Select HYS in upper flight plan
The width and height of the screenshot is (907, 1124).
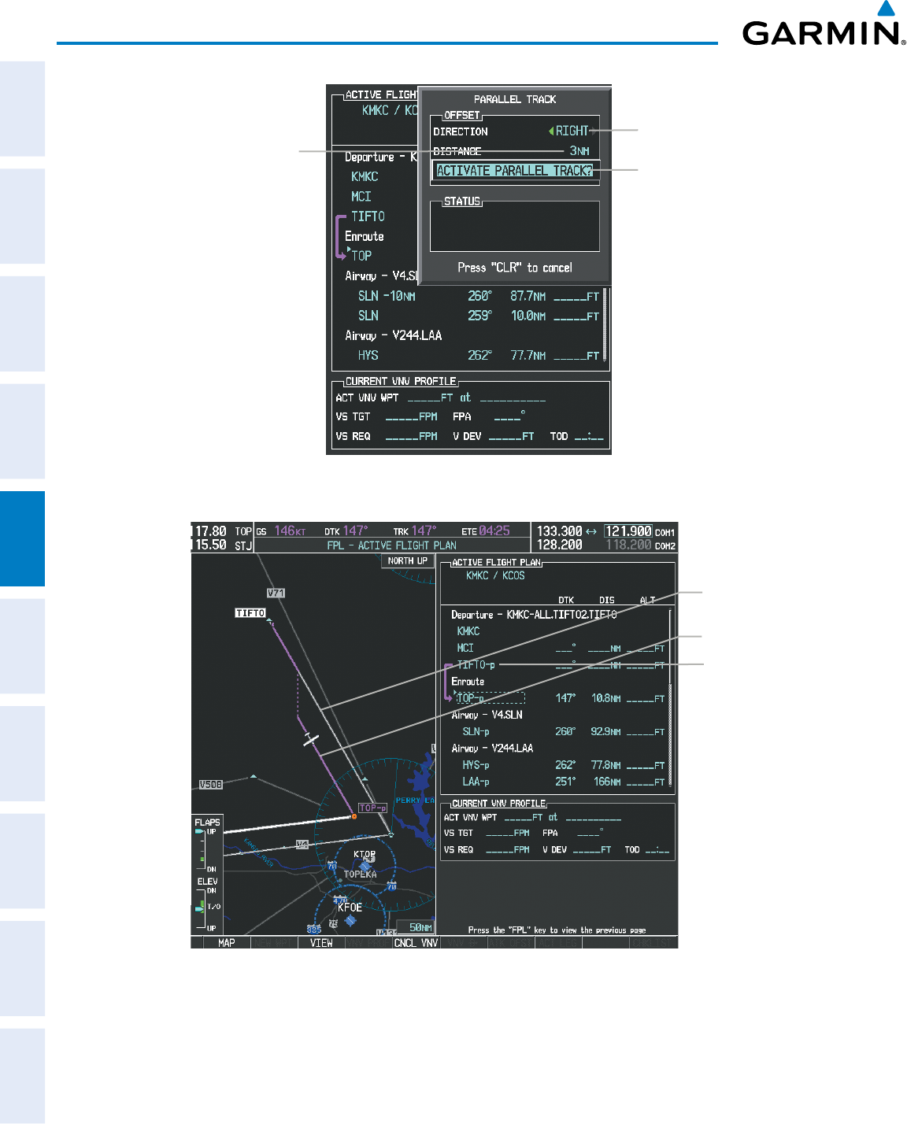pos(368,355)
